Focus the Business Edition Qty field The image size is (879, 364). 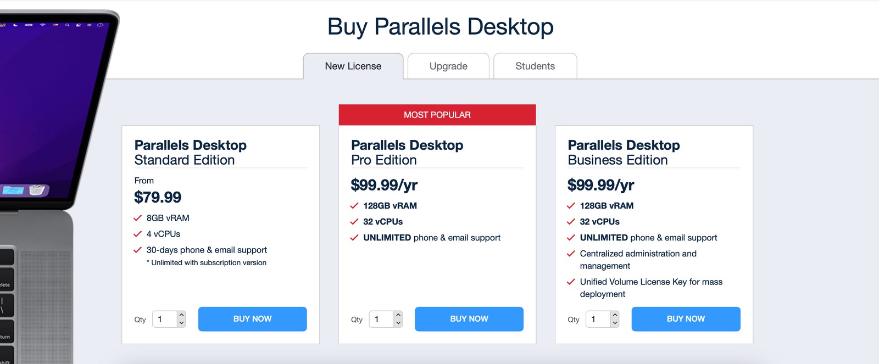(x=598, y=319)
